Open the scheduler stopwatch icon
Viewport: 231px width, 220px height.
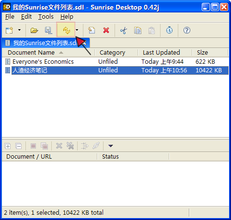(169, 30)
